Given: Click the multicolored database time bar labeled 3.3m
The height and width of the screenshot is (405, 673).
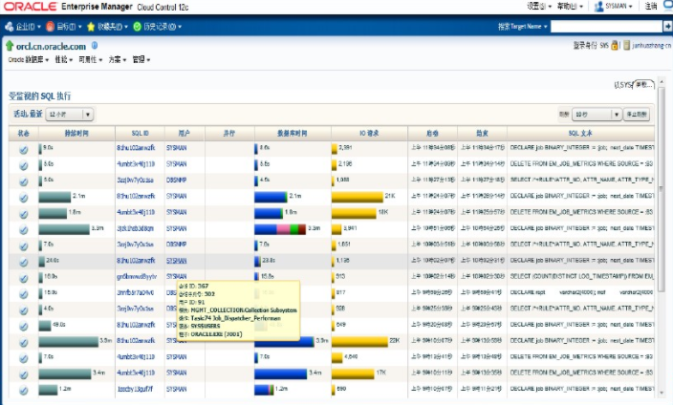Looking at the screenshot, I should [280, 228].
